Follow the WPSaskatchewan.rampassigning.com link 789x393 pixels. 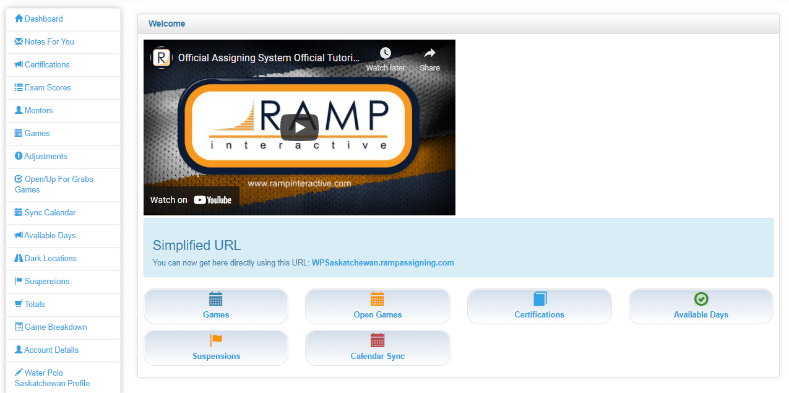[x=383, y=262]
